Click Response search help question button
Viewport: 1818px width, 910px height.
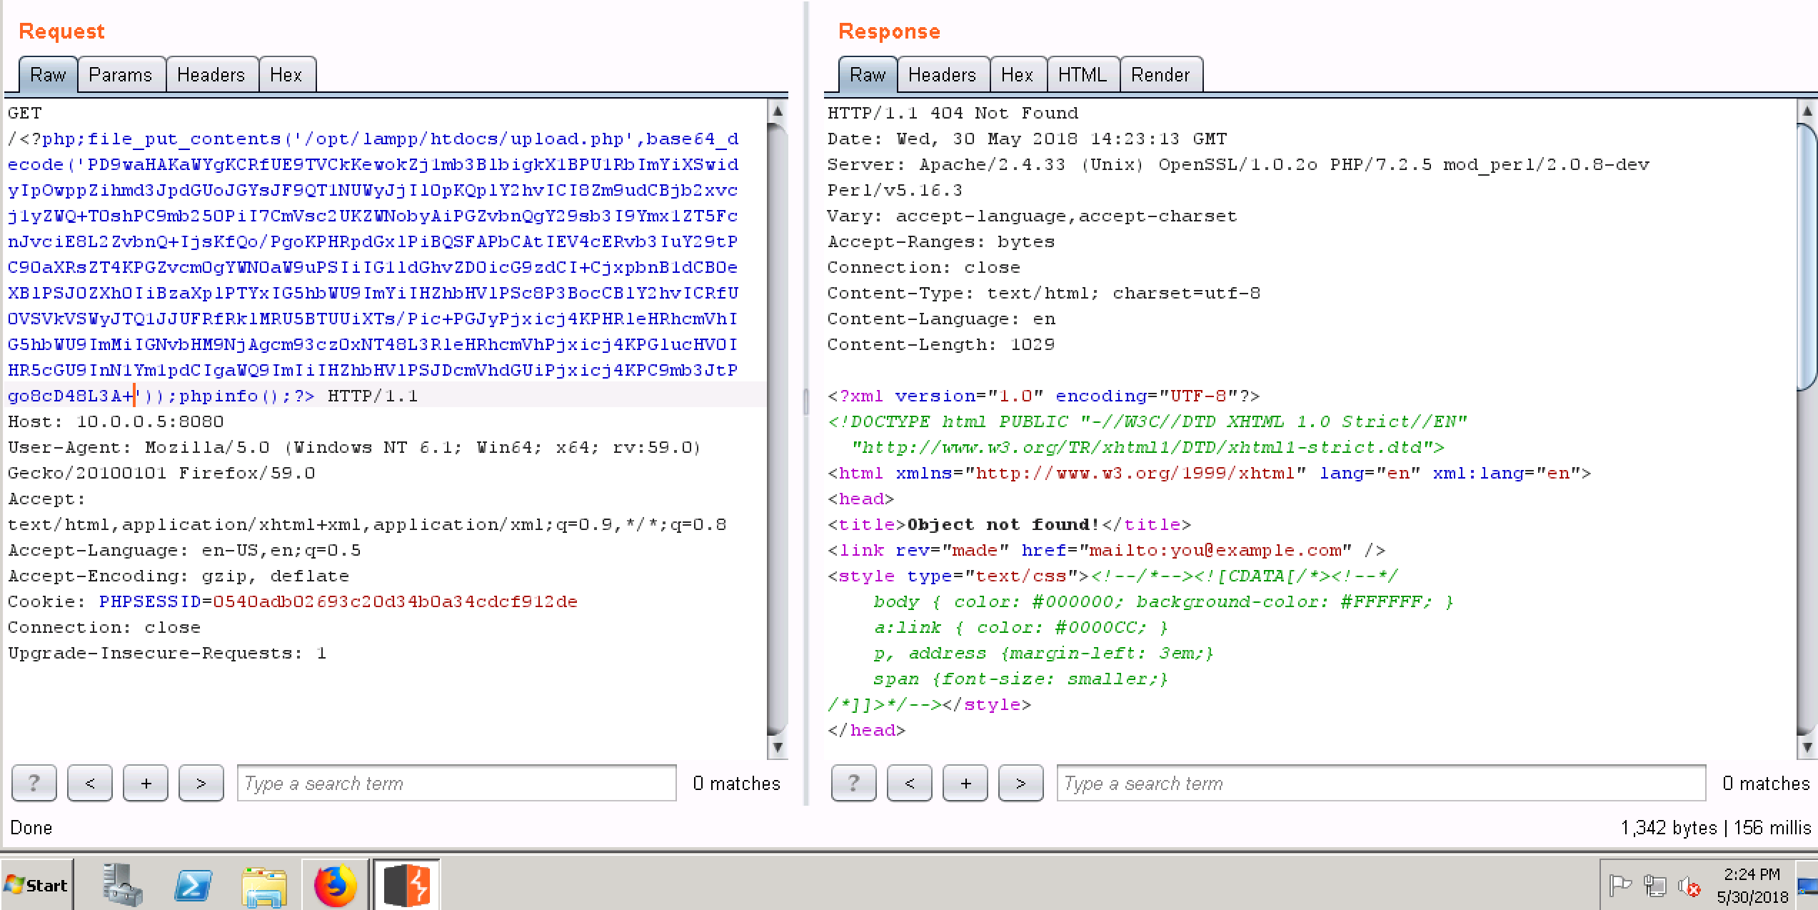[853, 784]
